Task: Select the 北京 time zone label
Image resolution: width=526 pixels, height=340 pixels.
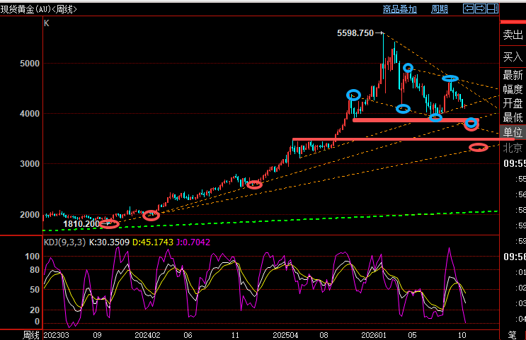Action: 513,148
